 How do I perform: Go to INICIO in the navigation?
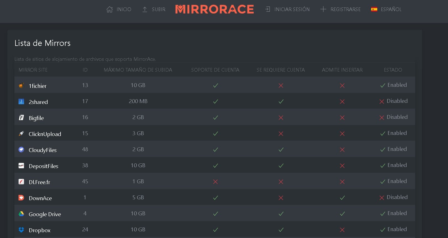pyautogui.click(x=124, y=9)
